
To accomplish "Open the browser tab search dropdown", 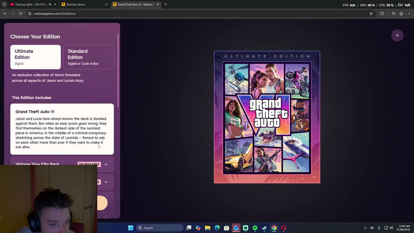I will click(4, 5).
